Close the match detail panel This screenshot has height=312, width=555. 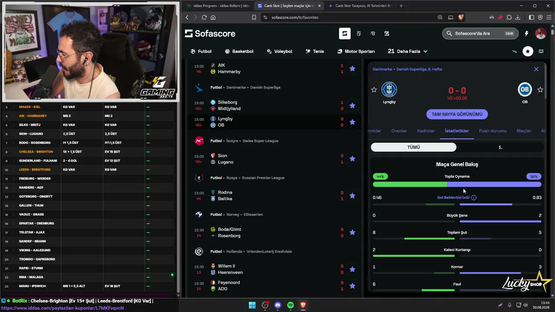coord(536,69)
